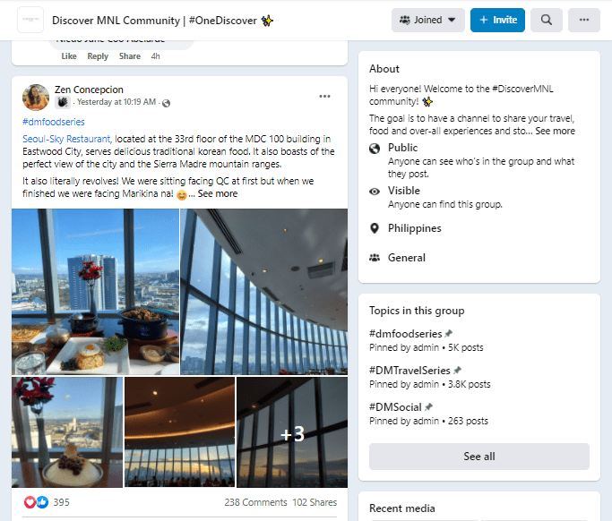
Task: Expand the post text with See more
Action: pos(218,194)
